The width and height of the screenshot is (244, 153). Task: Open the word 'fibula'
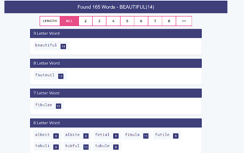tap(132, 135)
